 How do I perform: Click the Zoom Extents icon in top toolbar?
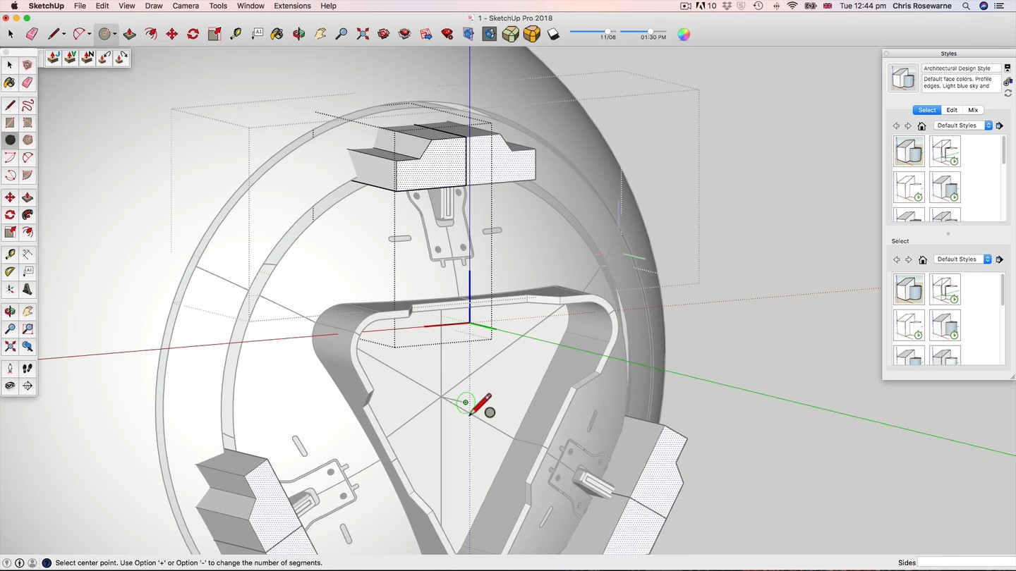(x=363, y=34)
